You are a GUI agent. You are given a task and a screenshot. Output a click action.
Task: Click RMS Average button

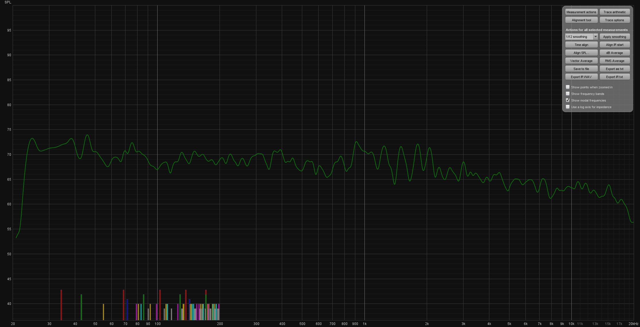[614, 61]
